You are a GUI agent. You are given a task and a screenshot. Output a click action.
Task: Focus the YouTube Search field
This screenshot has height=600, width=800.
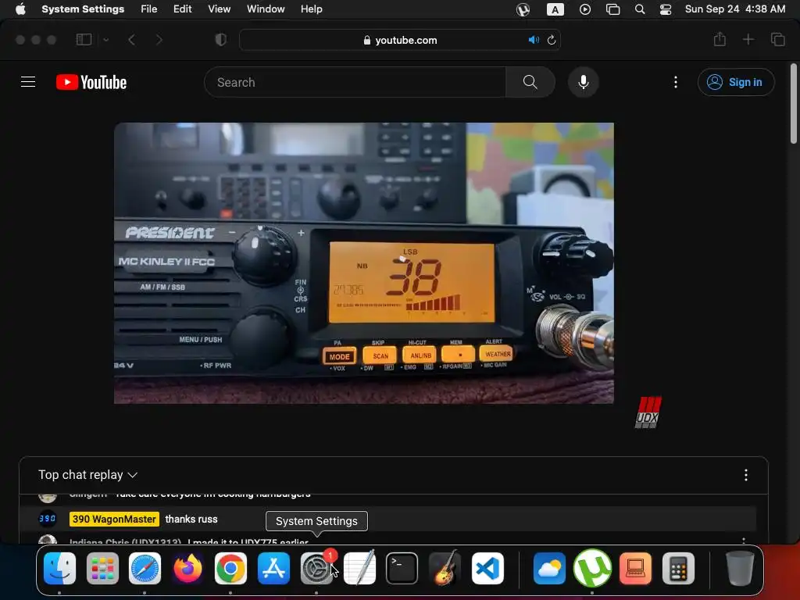click(x=355, y=82)
